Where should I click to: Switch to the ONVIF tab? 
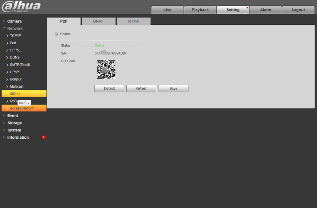coord(99,22)
